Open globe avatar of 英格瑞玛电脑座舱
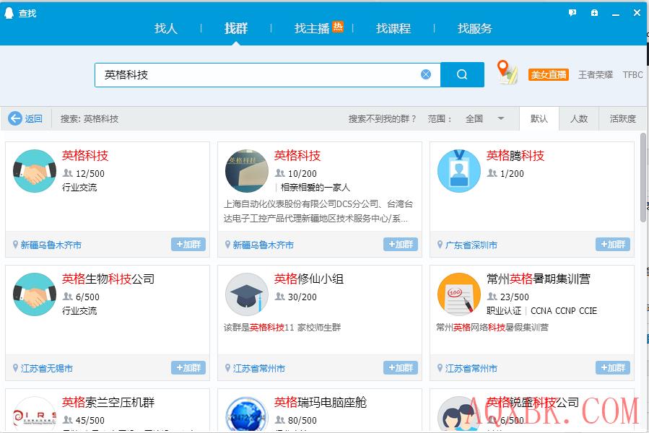 (247, 414)
